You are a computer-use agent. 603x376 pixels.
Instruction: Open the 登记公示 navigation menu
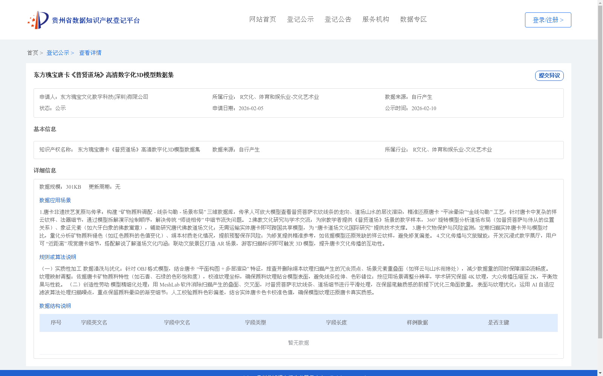tap(300, 19)
